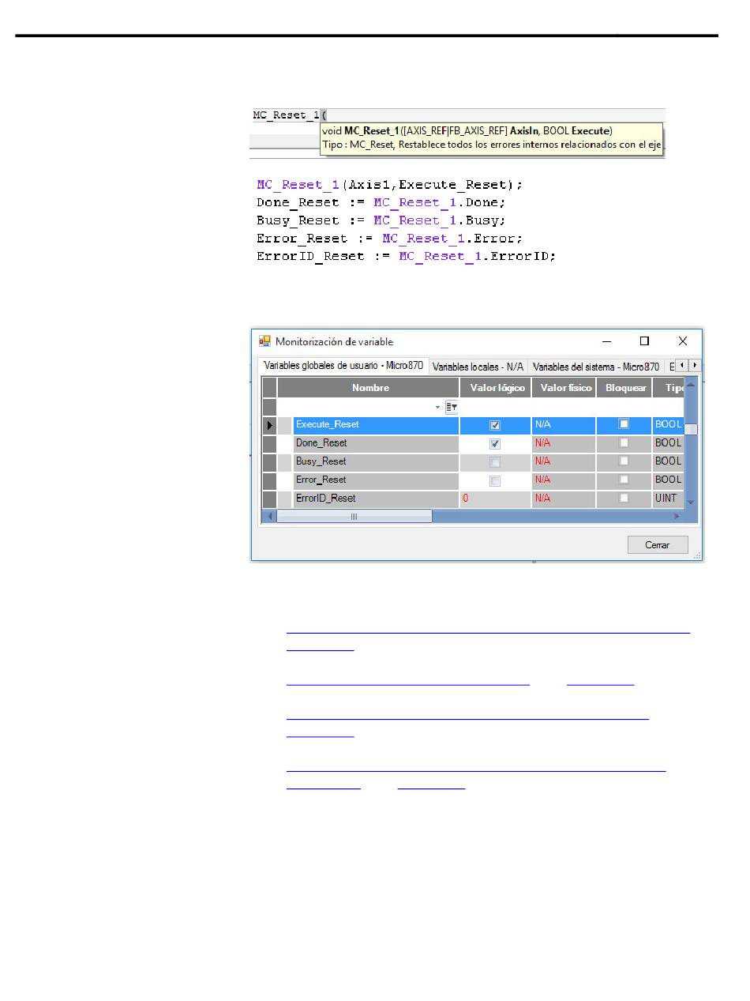Minimize the Monitorización de variable window
Screen dimensions: 750x1001
coord(606,341)
